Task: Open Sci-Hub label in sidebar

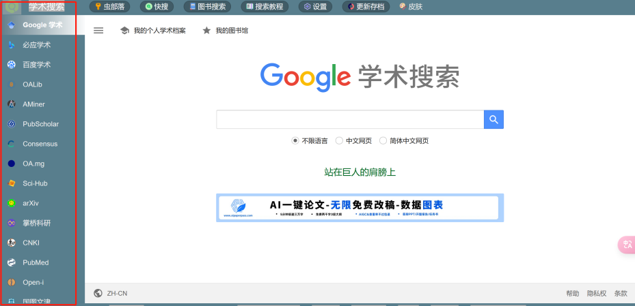Action: click(x=35, y=183)
